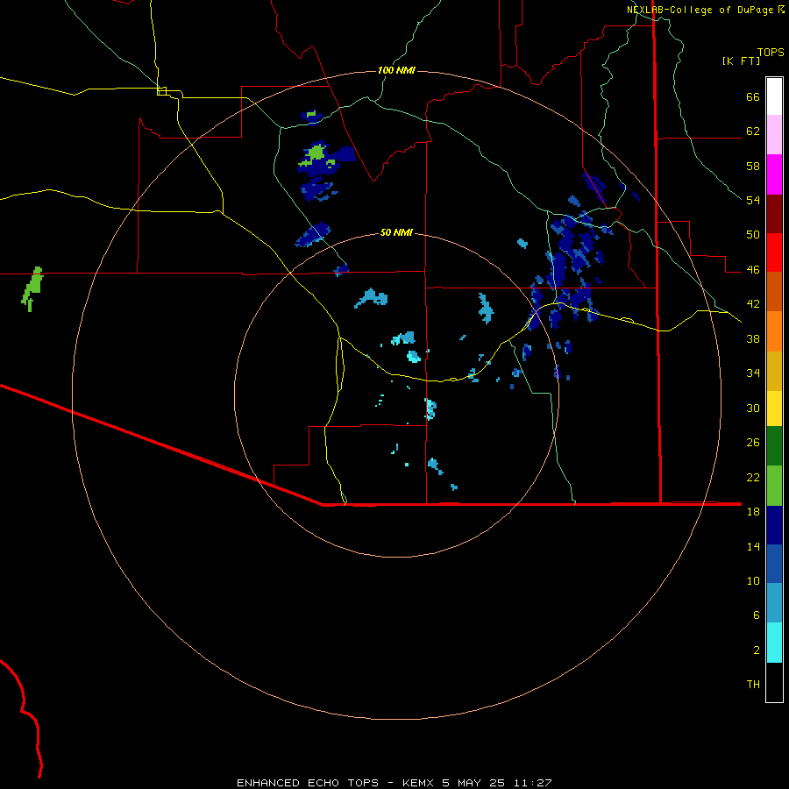Image resolution: width=789 pixels, height=789 pixels.
Task: Click legend value 50
Action: (753, 235)
